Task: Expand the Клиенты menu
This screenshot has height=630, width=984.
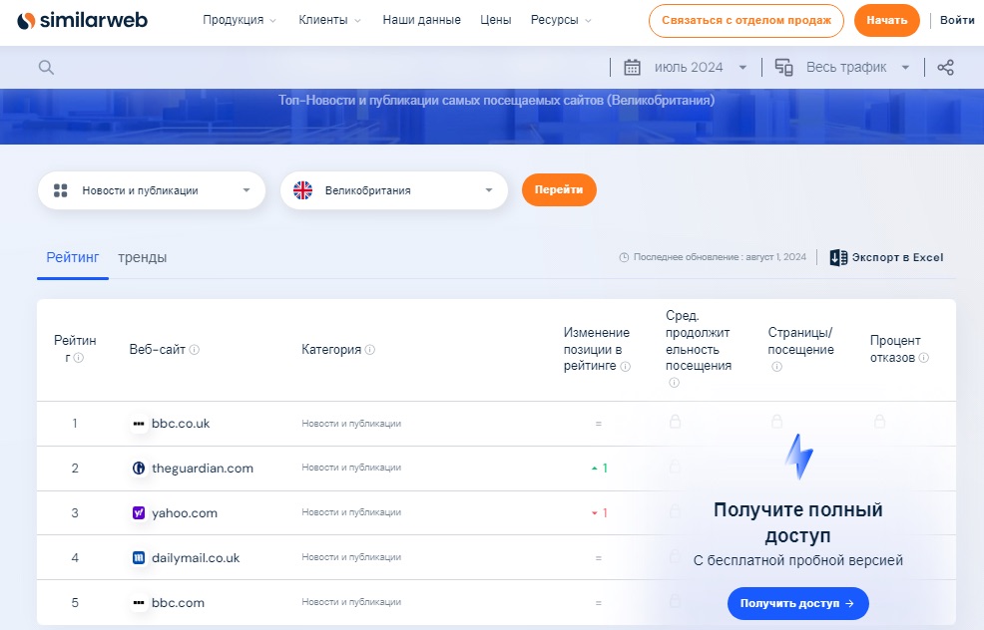Action: click(x=329, y=20)
